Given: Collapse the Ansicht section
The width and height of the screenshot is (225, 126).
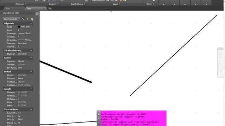Looking at the screenshot, I should point(31,89).
